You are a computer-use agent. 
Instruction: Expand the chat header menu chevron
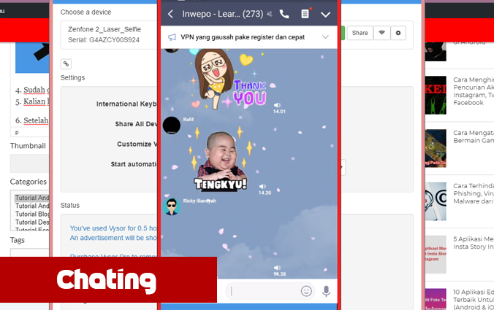(x=325, y=15)
